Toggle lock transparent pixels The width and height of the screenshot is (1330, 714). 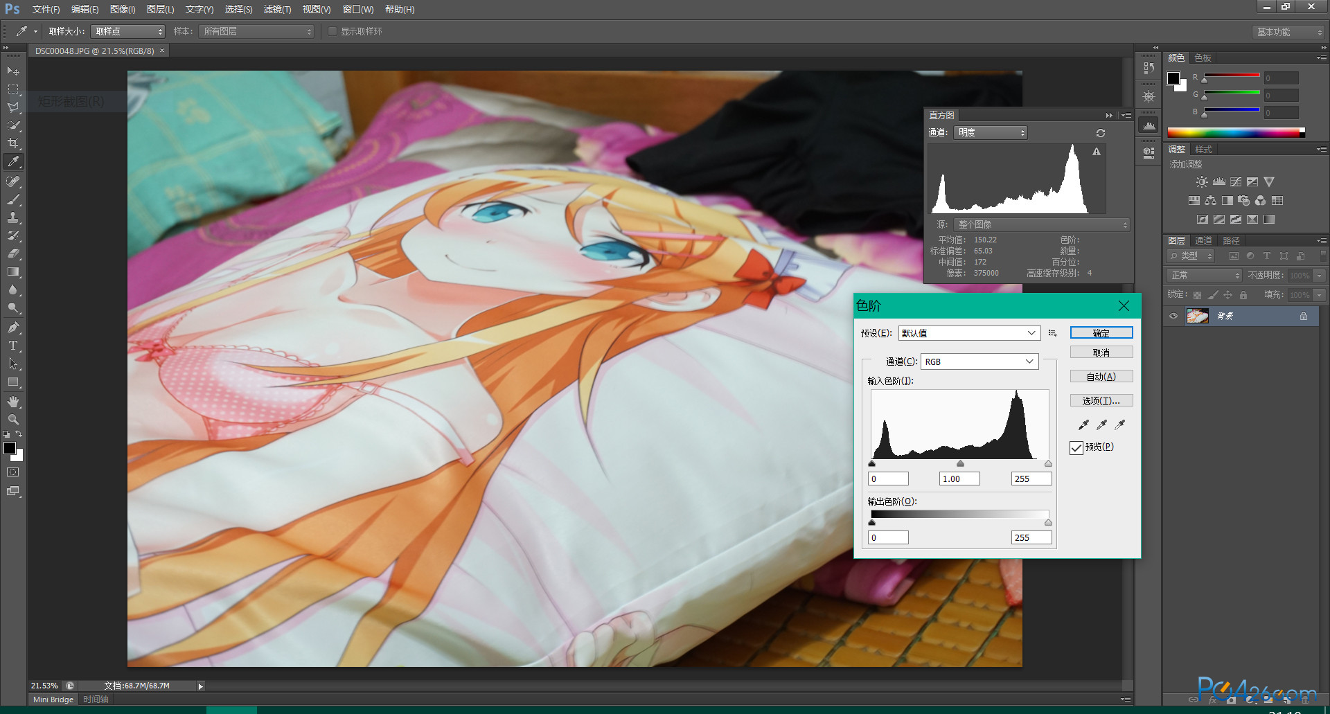(x=1197, y=295)
